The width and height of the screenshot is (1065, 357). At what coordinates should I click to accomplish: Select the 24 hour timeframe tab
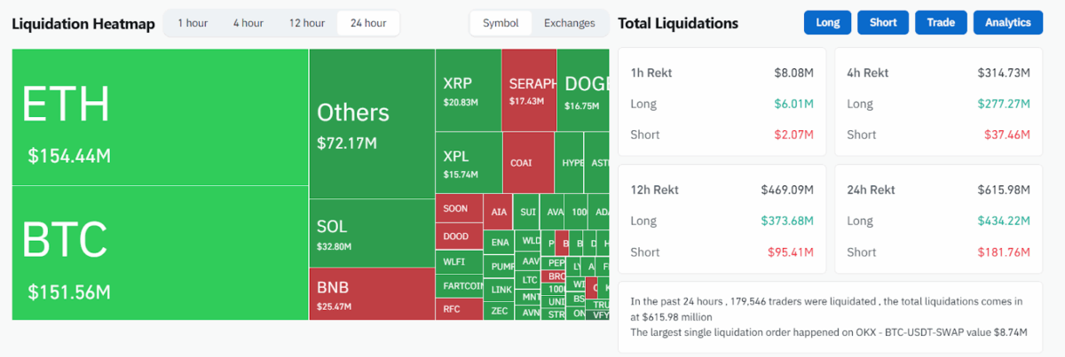pos(368,23)
